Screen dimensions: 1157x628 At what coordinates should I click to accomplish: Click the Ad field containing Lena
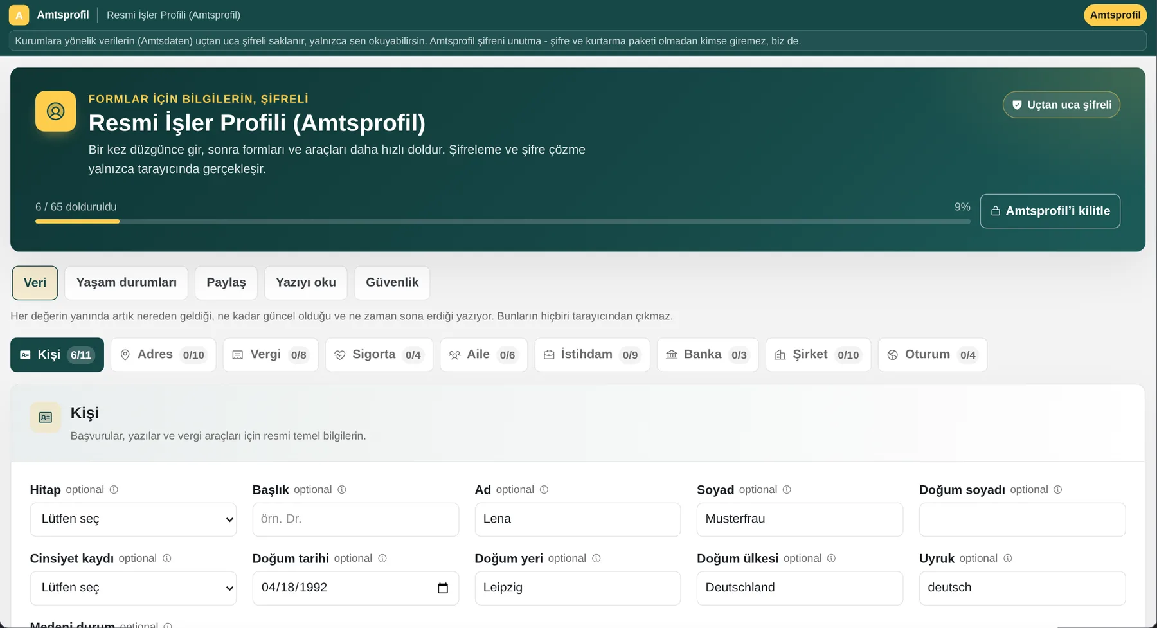click(x=577, y=519)
